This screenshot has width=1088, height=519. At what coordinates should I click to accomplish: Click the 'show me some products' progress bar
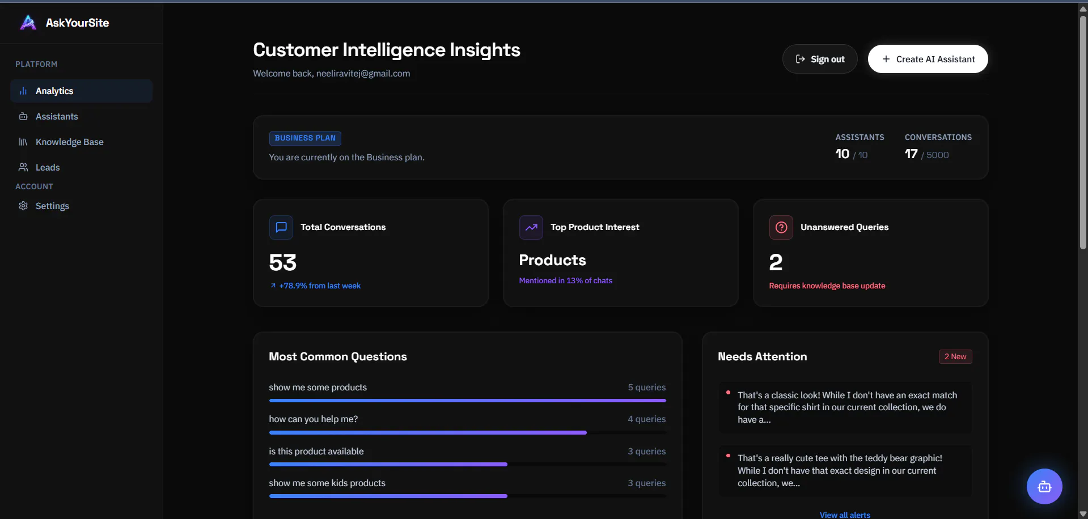coord(467,401)
